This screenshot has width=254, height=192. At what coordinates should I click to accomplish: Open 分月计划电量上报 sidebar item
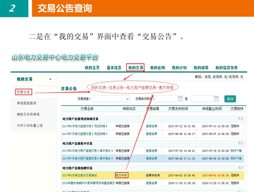point(30,125)
